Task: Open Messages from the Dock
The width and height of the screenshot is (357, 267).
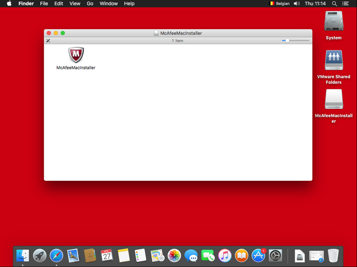Action: pos(191,255)
